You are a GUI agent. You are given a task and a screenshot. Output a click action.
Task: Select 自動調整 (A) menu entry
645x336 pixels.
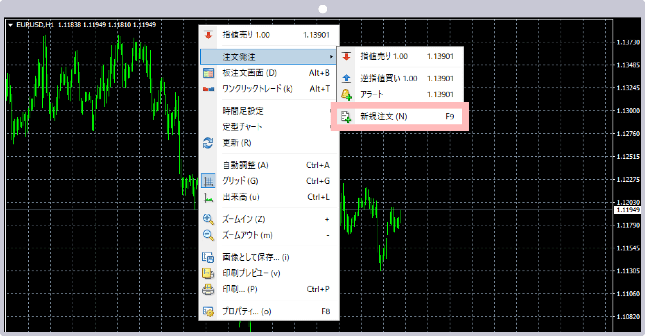coord(269,165)
